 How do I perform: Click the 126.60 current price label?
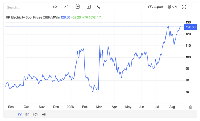click(191, 27)
